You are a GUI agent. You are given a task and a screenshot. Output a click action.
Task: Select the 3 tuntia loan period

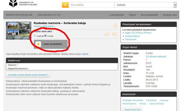pos(45,36)
